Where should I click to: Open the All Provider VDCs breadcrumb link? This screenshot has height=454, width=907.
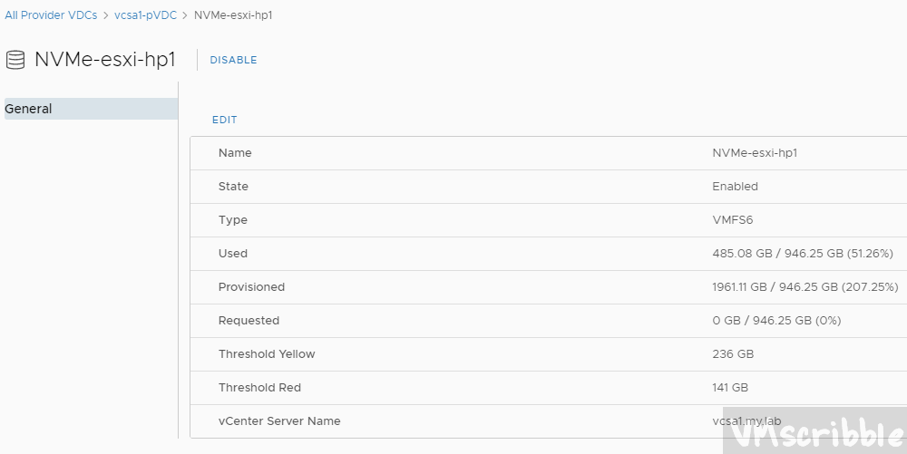(51, 15)
